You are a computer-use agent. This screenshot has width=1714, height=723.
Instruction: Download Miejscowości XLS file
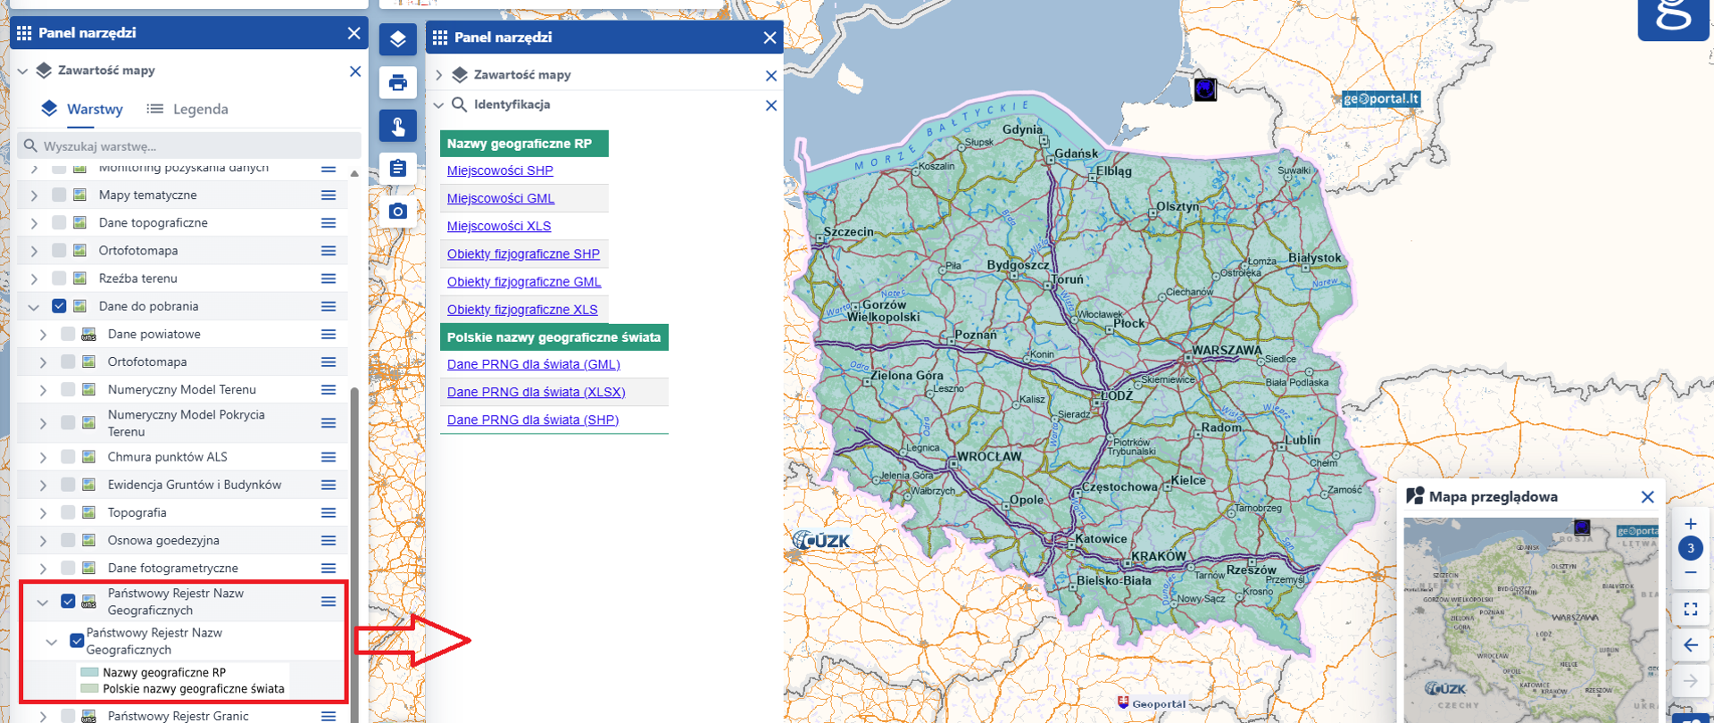tap(499, 226)
